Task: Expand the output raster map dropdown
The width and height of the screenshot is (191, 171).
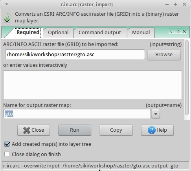Action: 156,114
